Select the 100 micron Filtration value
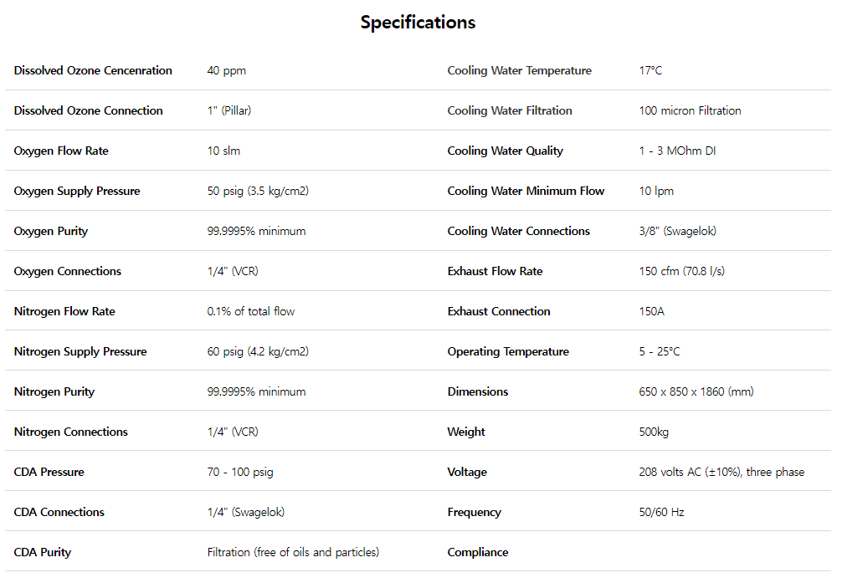 [690, 111]
